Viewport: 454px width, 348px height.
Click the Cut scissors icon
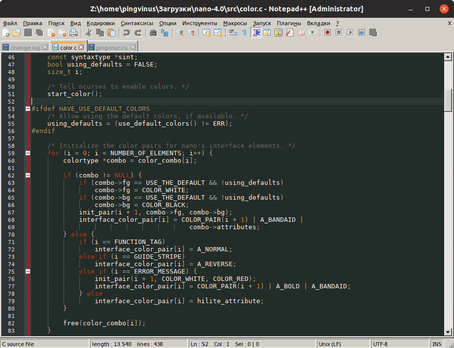[x=89, y=33]
